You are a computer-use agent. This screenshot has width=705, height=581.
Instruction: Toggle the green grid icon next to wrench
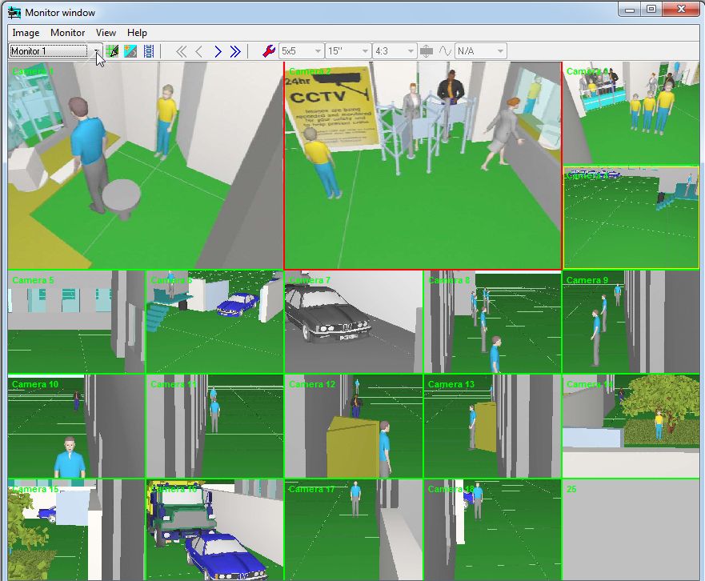(111, 50)
